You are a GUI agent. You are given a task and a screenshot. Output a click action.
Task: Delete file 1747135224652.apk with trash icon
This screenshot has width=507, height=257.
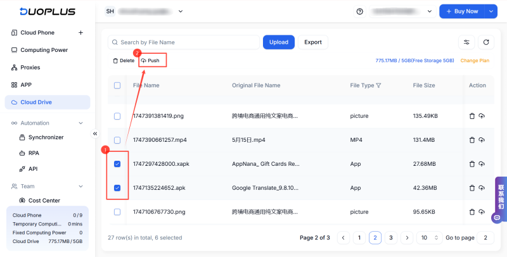[472, 188]
